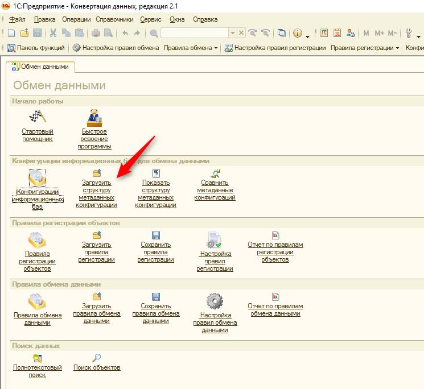Click the Print preview icon
The width and height of the screenshot is (424, 389).
pyautogui.click(x=109, y=33)
